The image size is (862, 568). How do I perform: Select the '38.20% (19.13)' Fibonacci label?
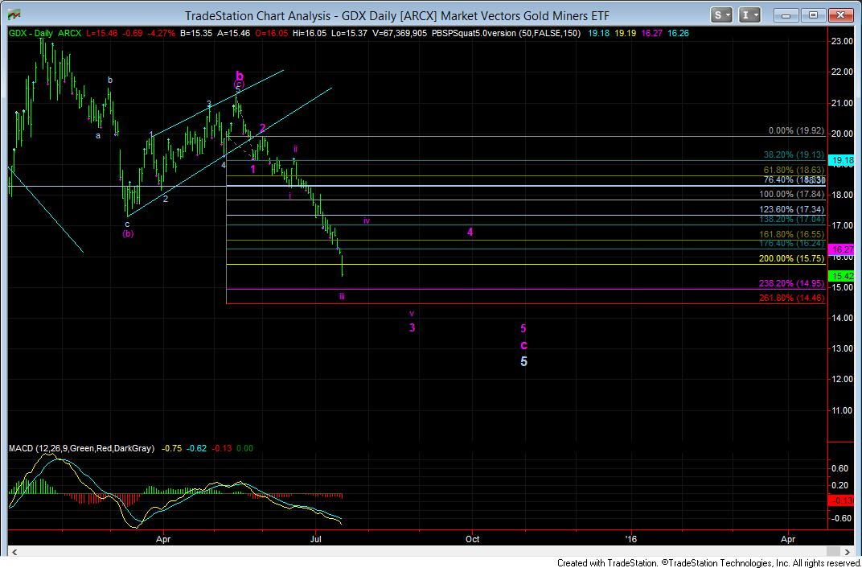pos(794,155)
